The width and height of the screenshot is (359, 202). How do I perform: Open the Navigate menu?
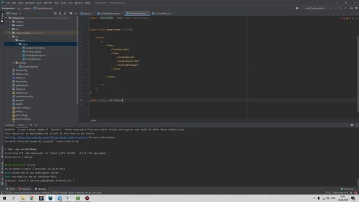point(30,3)
